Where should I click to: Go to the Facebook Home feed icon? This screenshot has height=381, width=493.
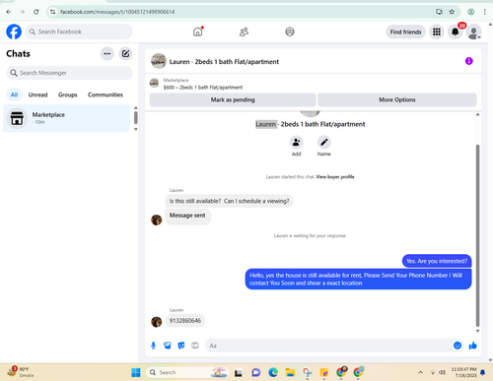point(197,32)
